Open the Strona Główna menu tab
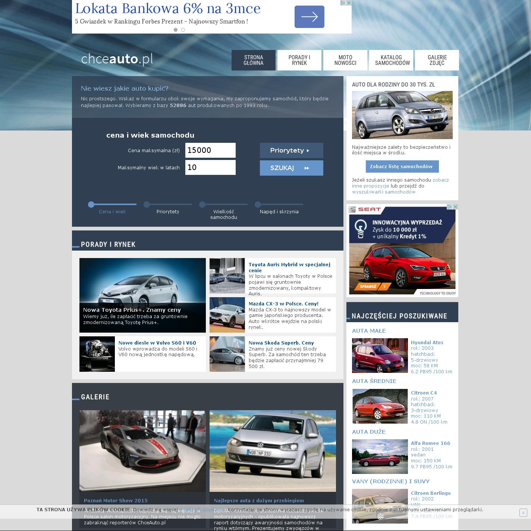531x531 pixels. [x=254, y=60]
